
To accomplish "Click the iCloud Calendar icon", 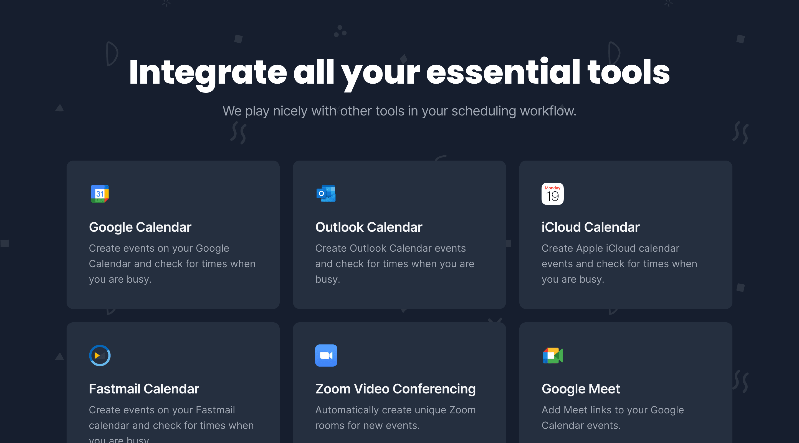I will (552, 194).
